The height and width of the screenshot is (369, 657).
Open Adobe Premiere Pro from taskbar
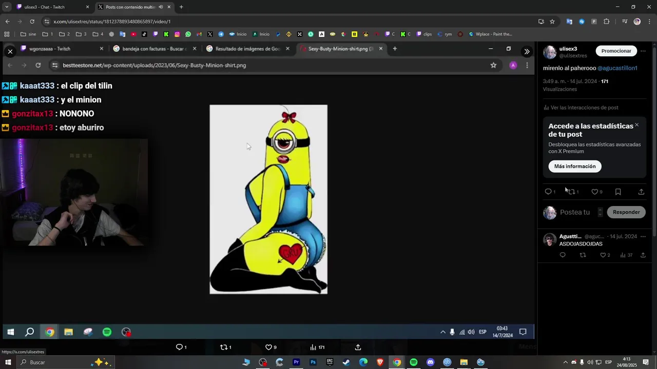(296, 362)
